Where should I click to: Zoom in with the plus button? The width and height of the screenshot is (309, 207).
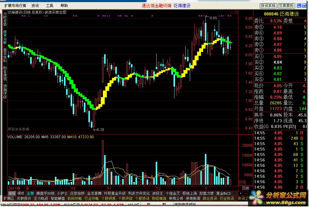click(241, 193)
